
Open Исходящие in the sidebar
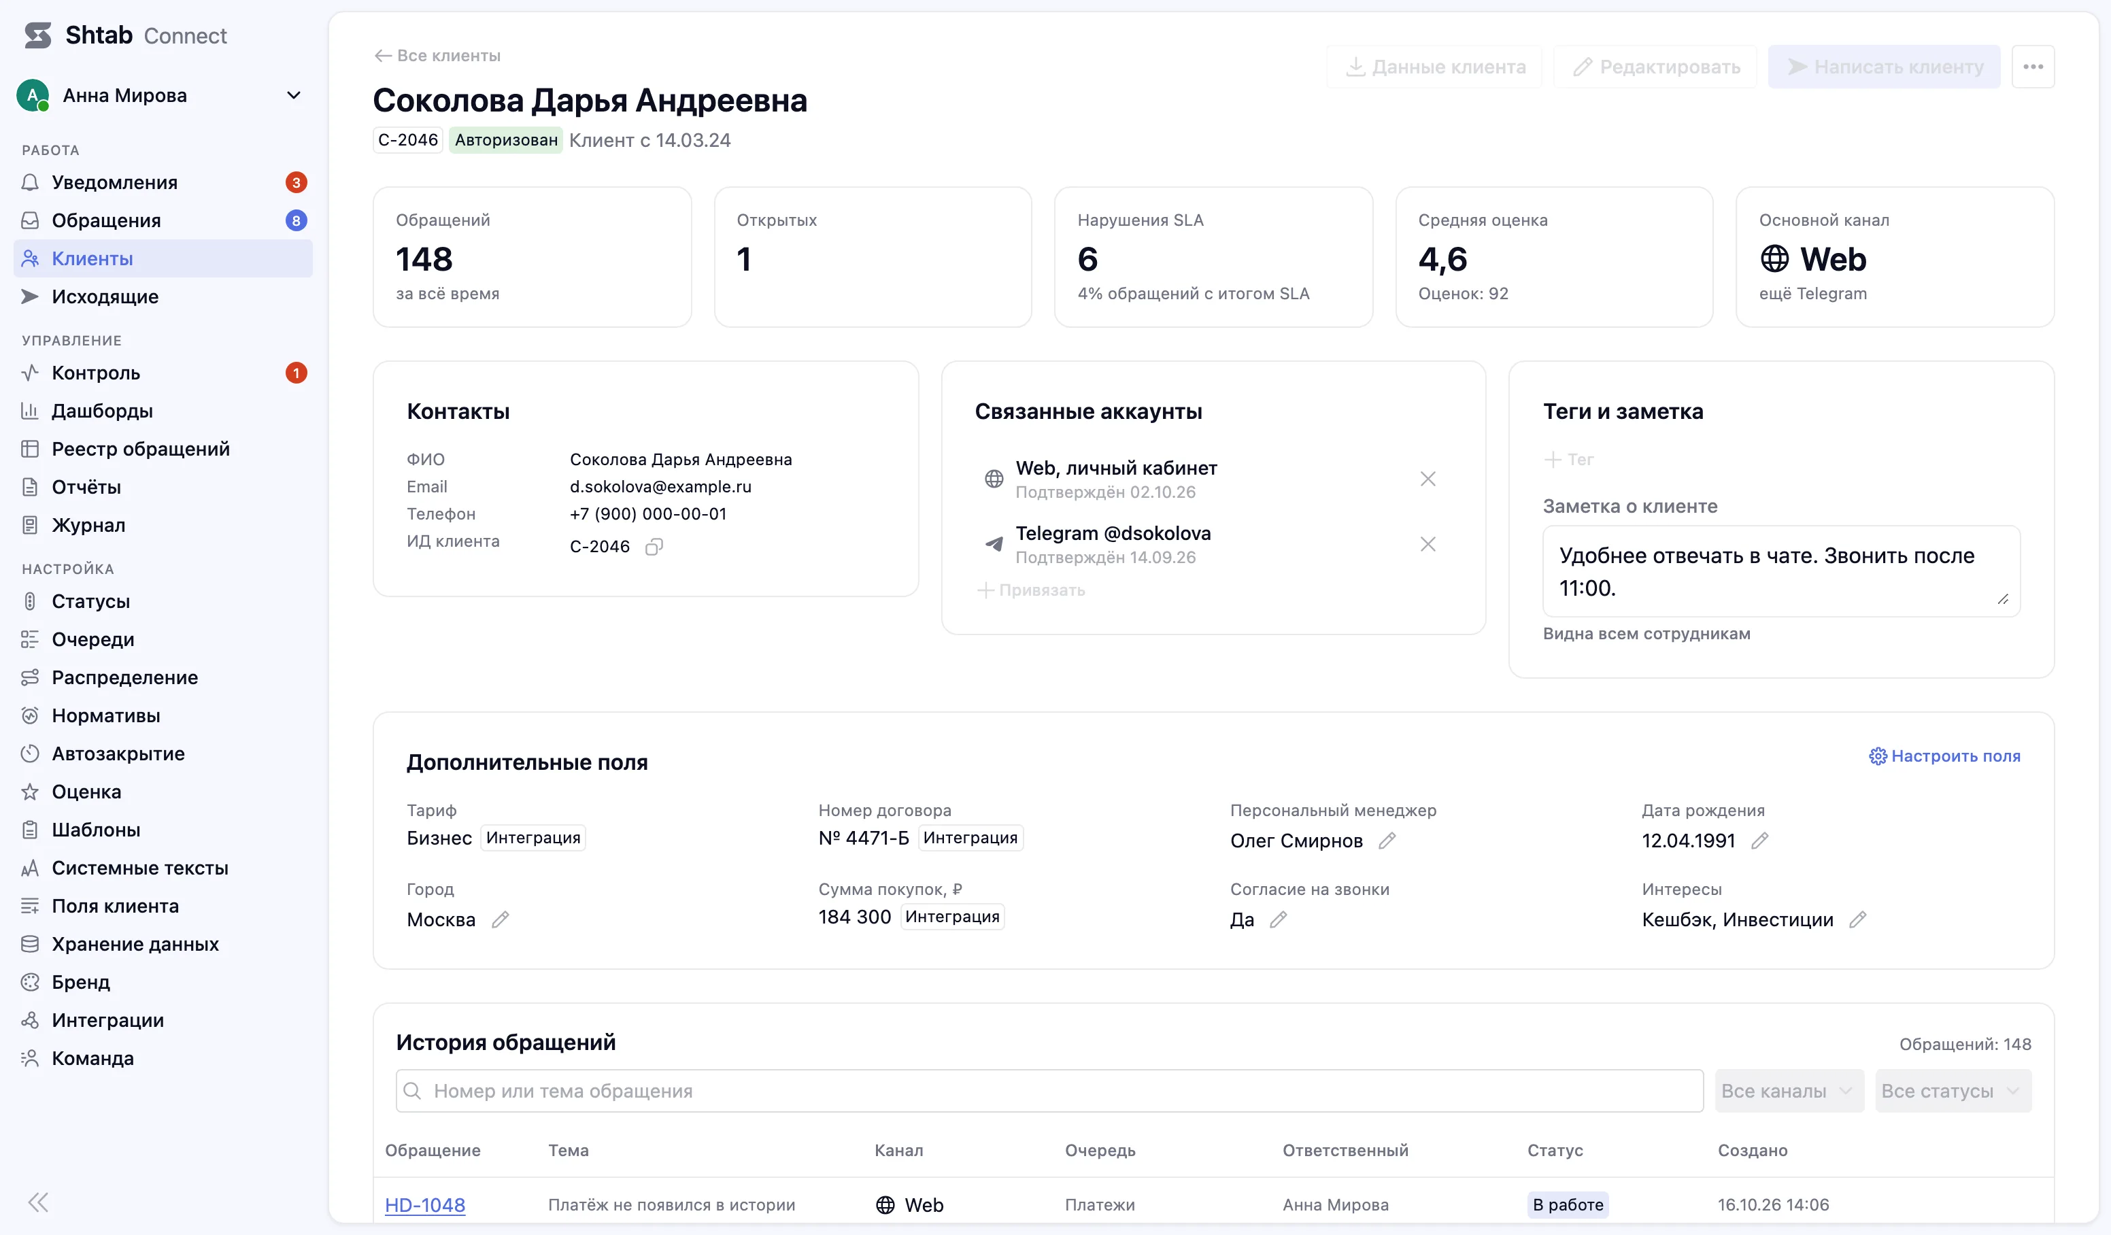pos(163,297)
